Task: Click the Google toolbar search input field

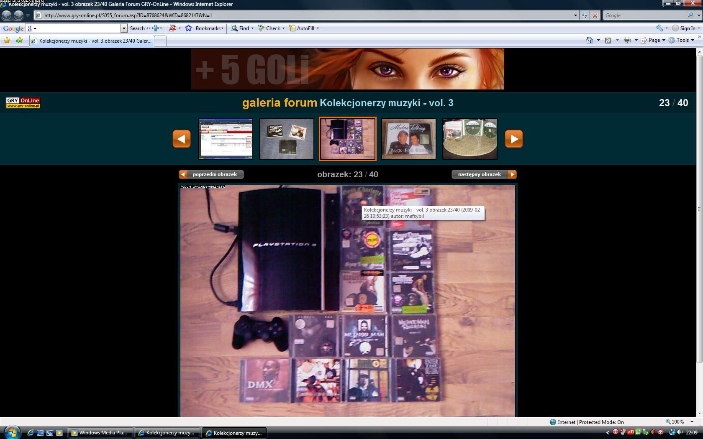Action: pos(79,28)
